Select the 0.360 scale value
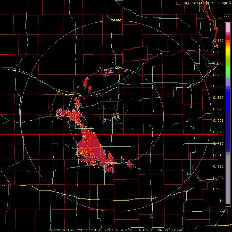This screenshot has height=232, width=232. point(218,167)
